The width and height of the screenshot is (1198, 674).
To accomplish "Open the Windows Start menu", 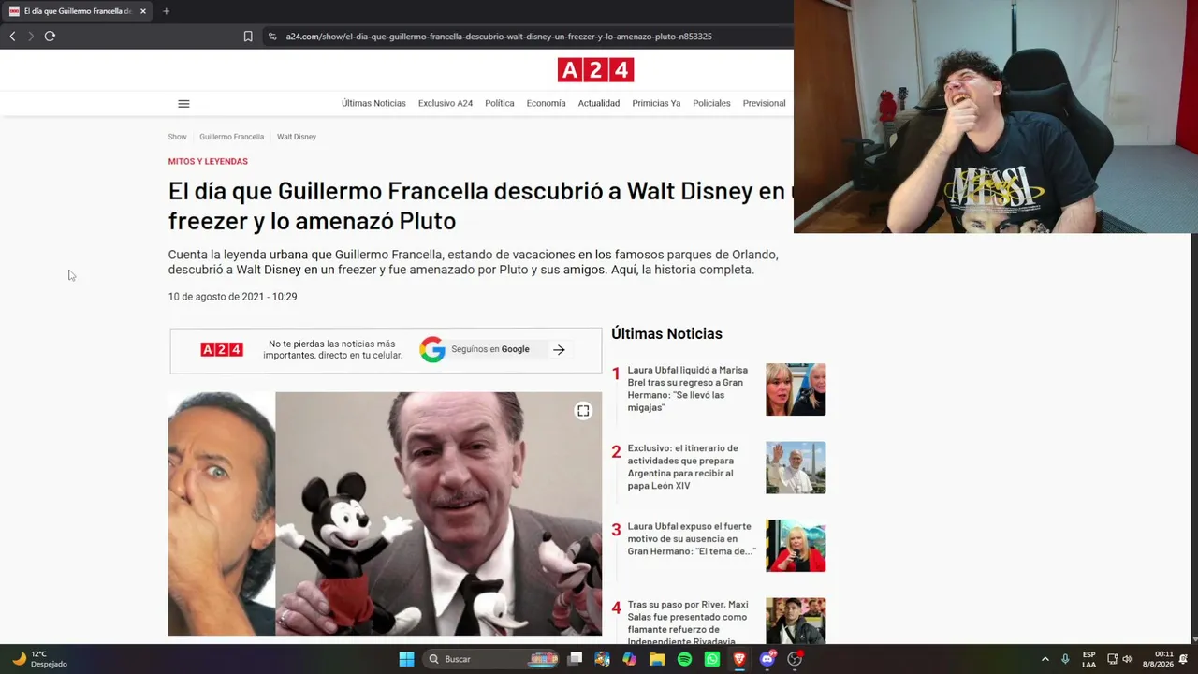I will 406,659.
